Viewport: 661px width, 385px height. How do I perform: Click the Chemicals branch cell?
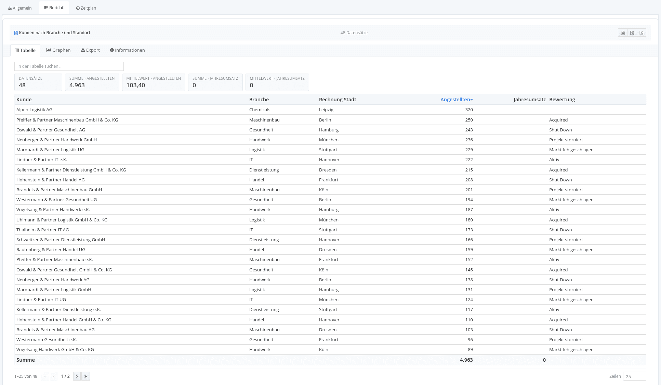pos(260,110)
